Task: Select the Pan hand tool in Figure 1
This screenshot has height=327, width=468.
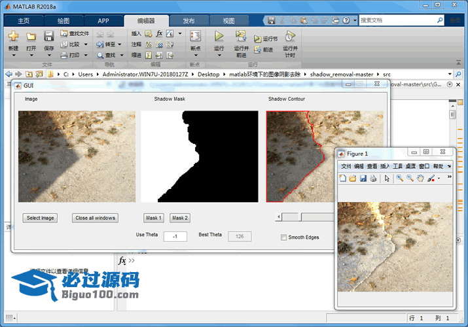Action: pos(420,179)
